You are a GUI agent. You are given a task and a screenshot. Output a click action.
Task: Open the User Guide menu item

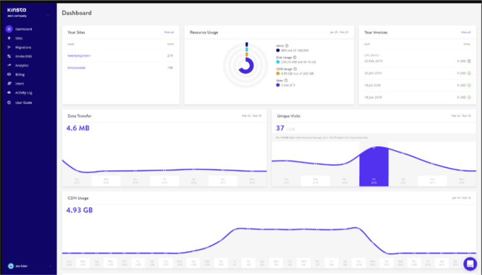23,103
